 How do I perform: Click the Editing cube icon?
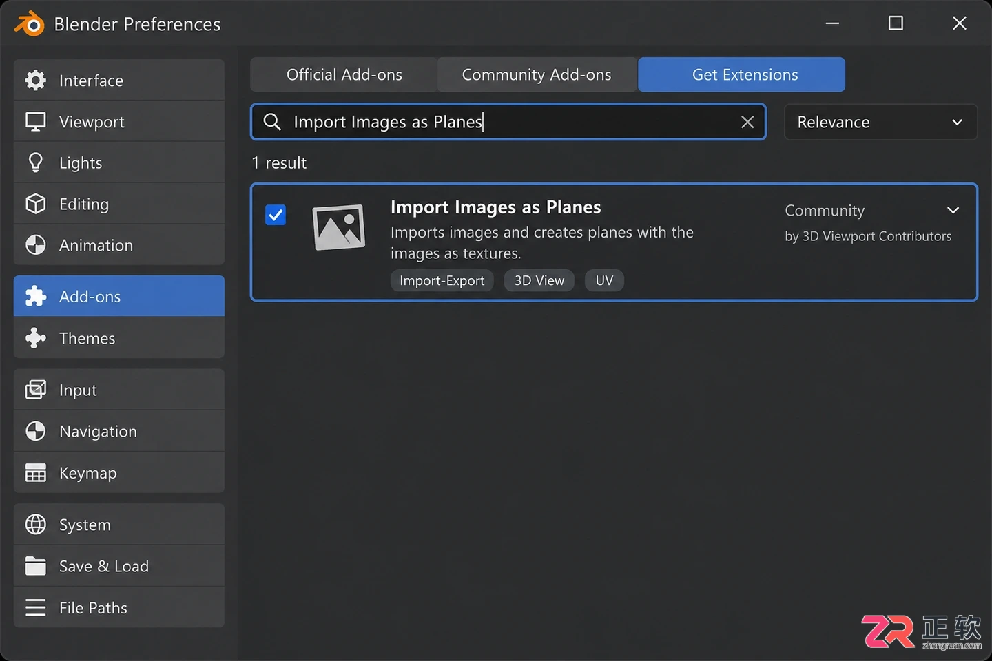pos(35,204)
